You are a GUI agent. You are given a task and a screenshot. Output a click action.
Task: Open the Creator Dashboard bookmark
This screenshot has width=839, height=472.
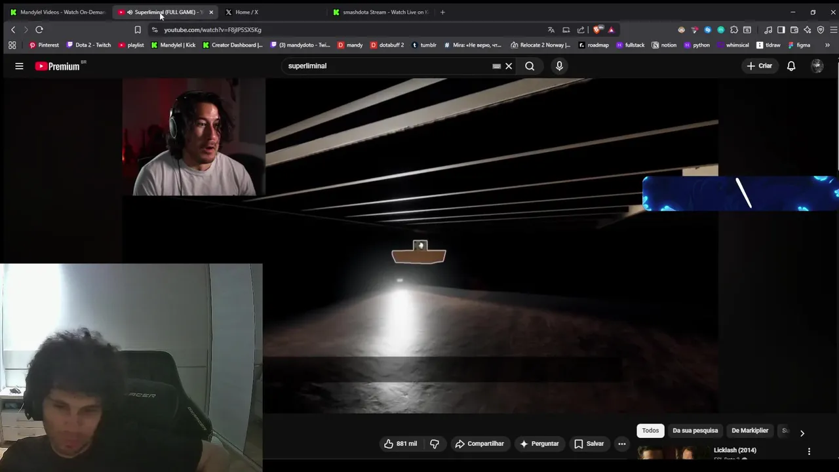233,45
